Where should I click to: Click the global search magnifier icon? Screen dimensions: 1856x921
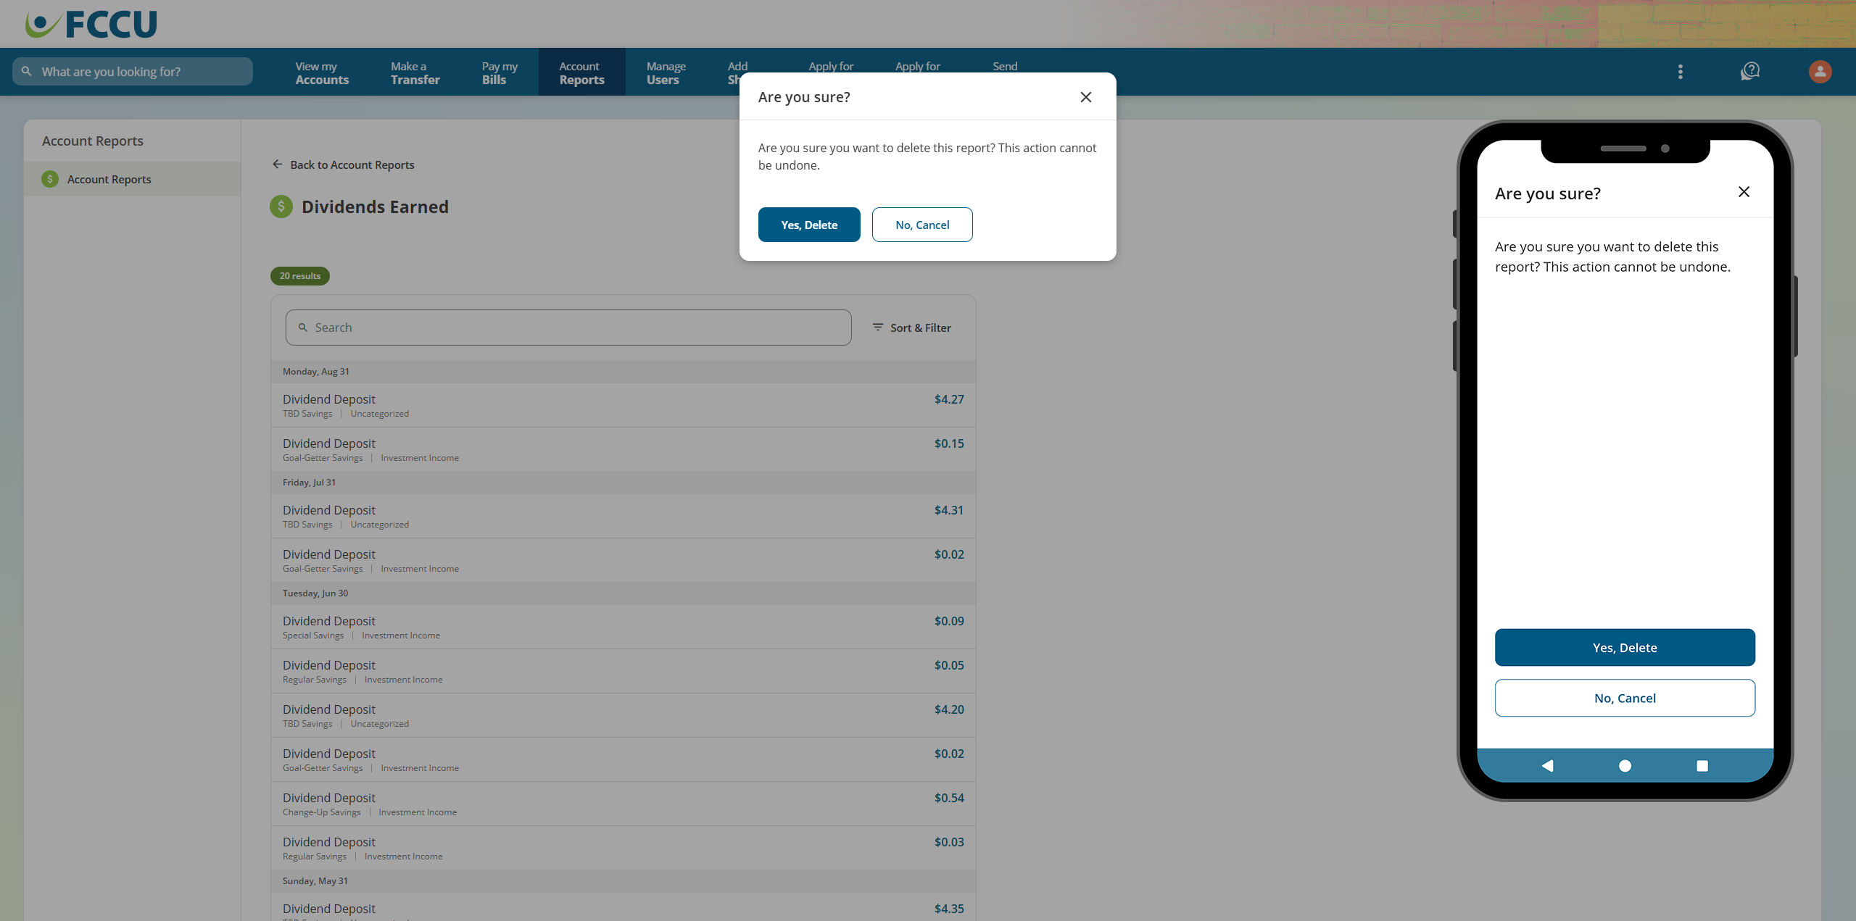[27, 71]
